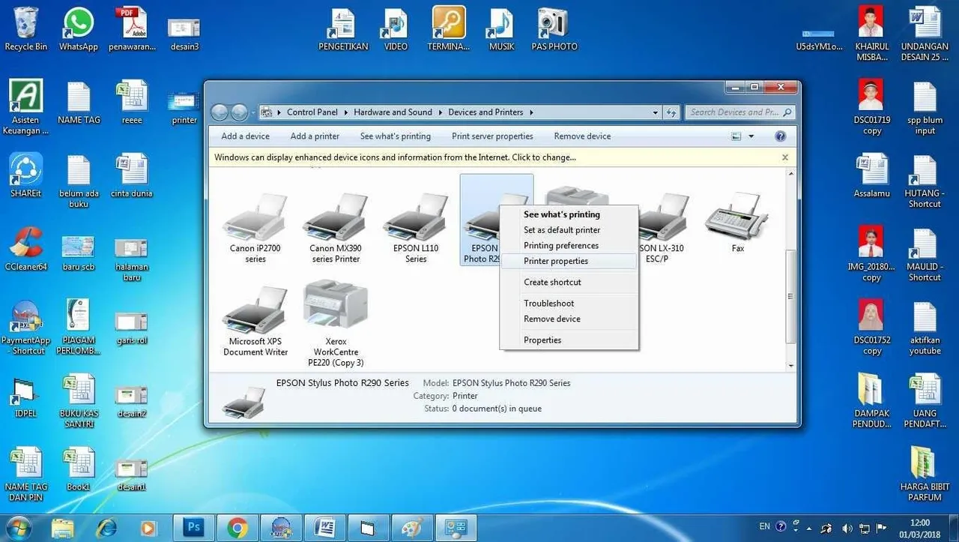
Task: Click Control Panel breadcrumb
Action: coord(312,112)
